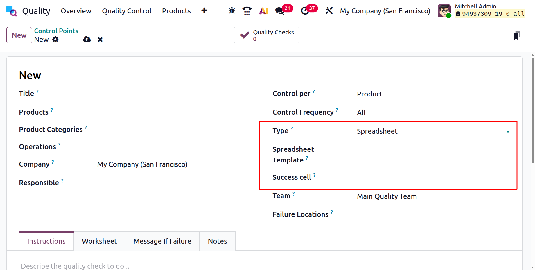Image resolution: width=535 pixels, height=270 pixels.
Task: Open the gear actions menu
Action: click(55, 40)
